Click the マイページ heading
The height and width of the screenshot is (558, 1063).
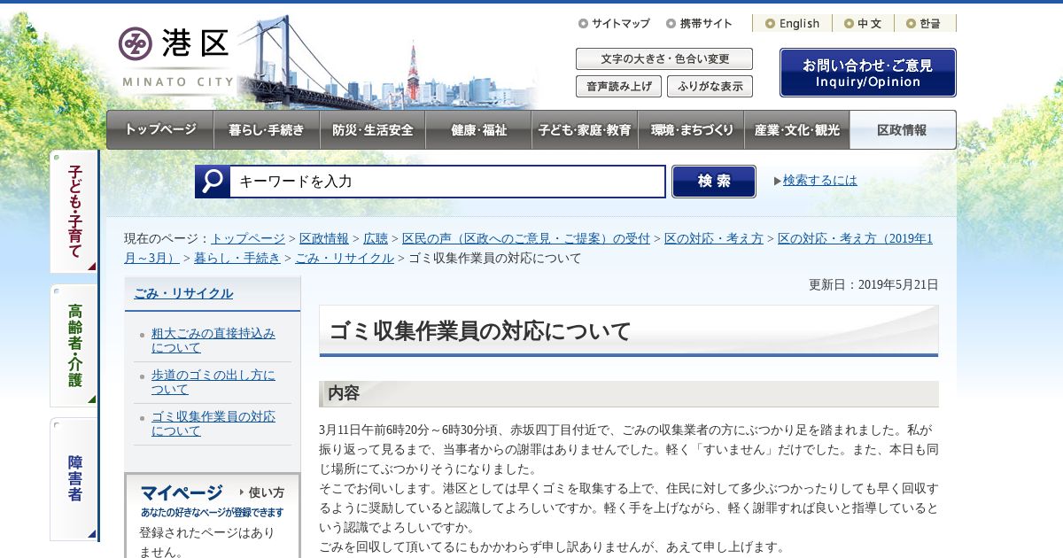click(182, 492)
